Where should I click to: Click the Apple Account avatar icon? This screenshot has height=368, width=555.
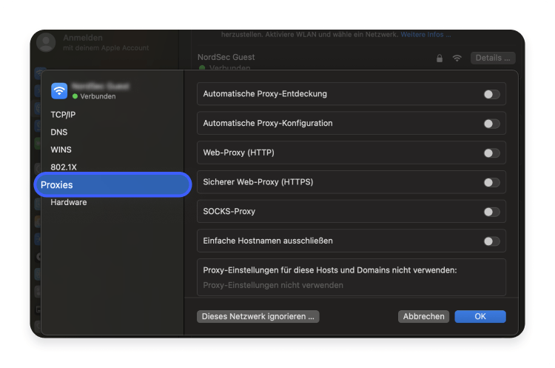[46, 42]
